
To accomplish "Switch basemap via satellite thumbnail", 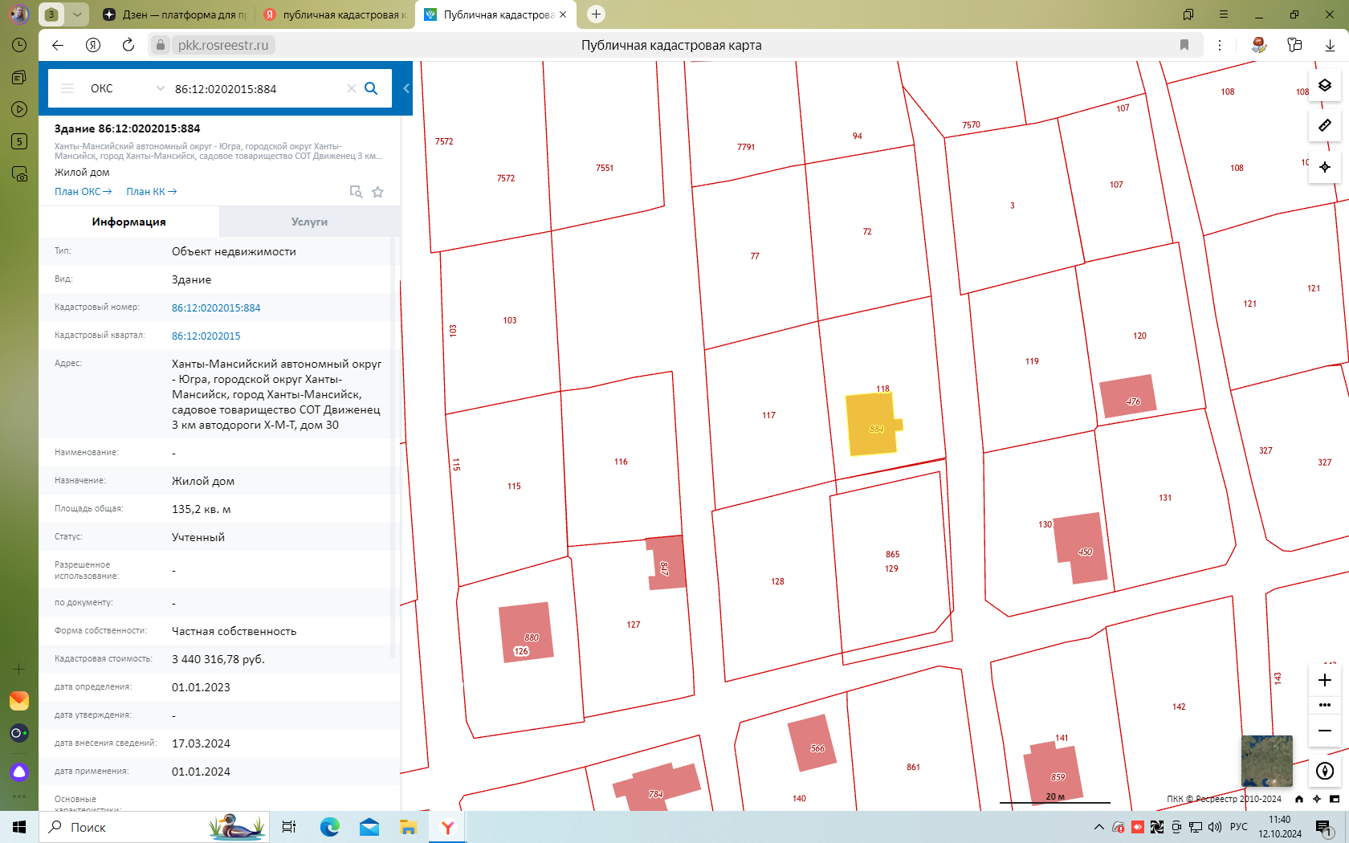I will (1266, 761).
